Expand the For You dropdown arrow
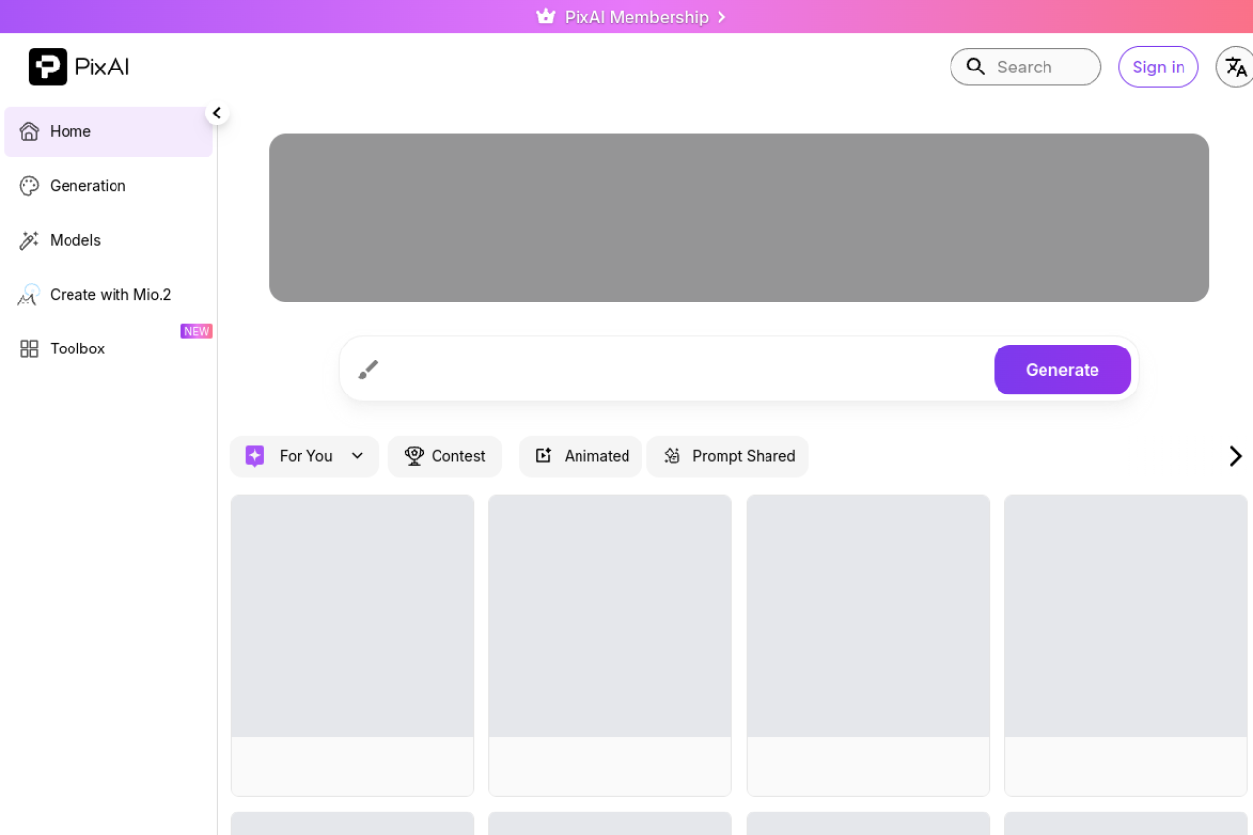Viewport: 1253px width, 835px height. point(357,456)
